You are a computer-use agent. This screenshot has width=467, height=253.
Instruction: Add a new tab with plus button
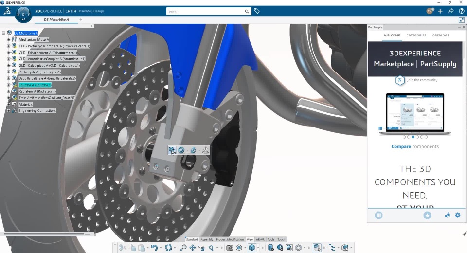[81, 19]
